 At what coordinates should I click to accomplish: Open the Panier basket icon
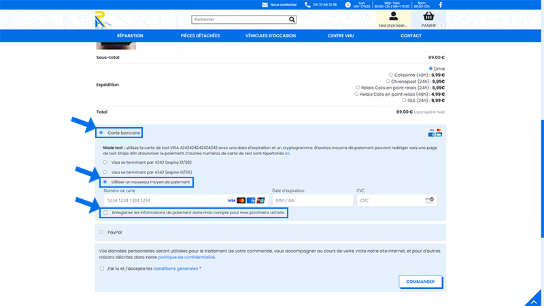[x=428, y=16]
